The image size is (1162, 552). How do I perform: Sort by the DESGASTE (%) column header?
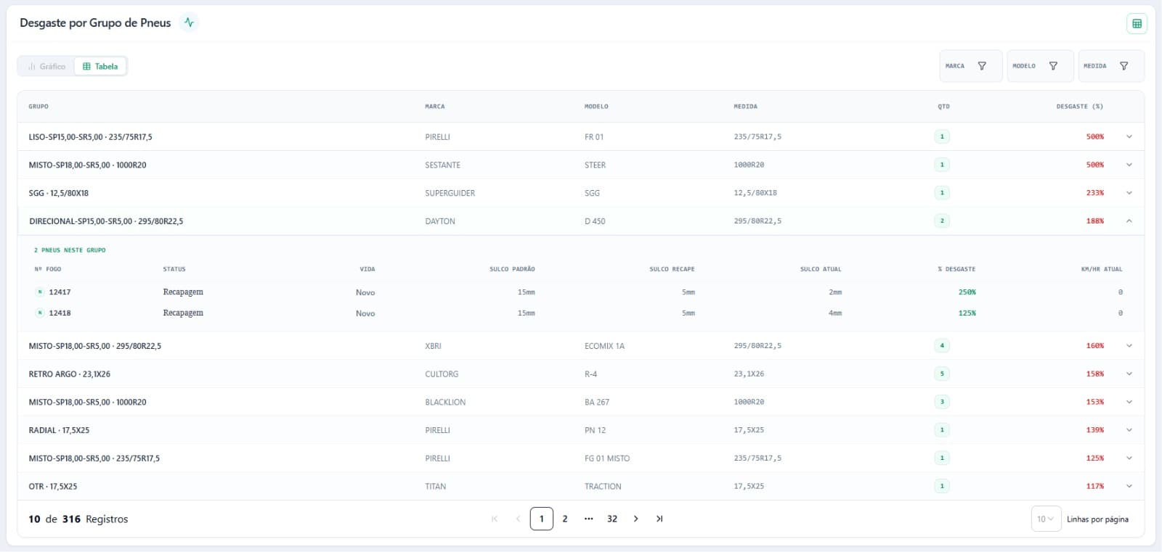[1079, 107]
